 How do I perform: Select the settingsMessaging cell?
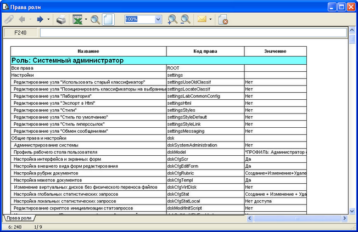pyautogui.click(x=205, y=131)
